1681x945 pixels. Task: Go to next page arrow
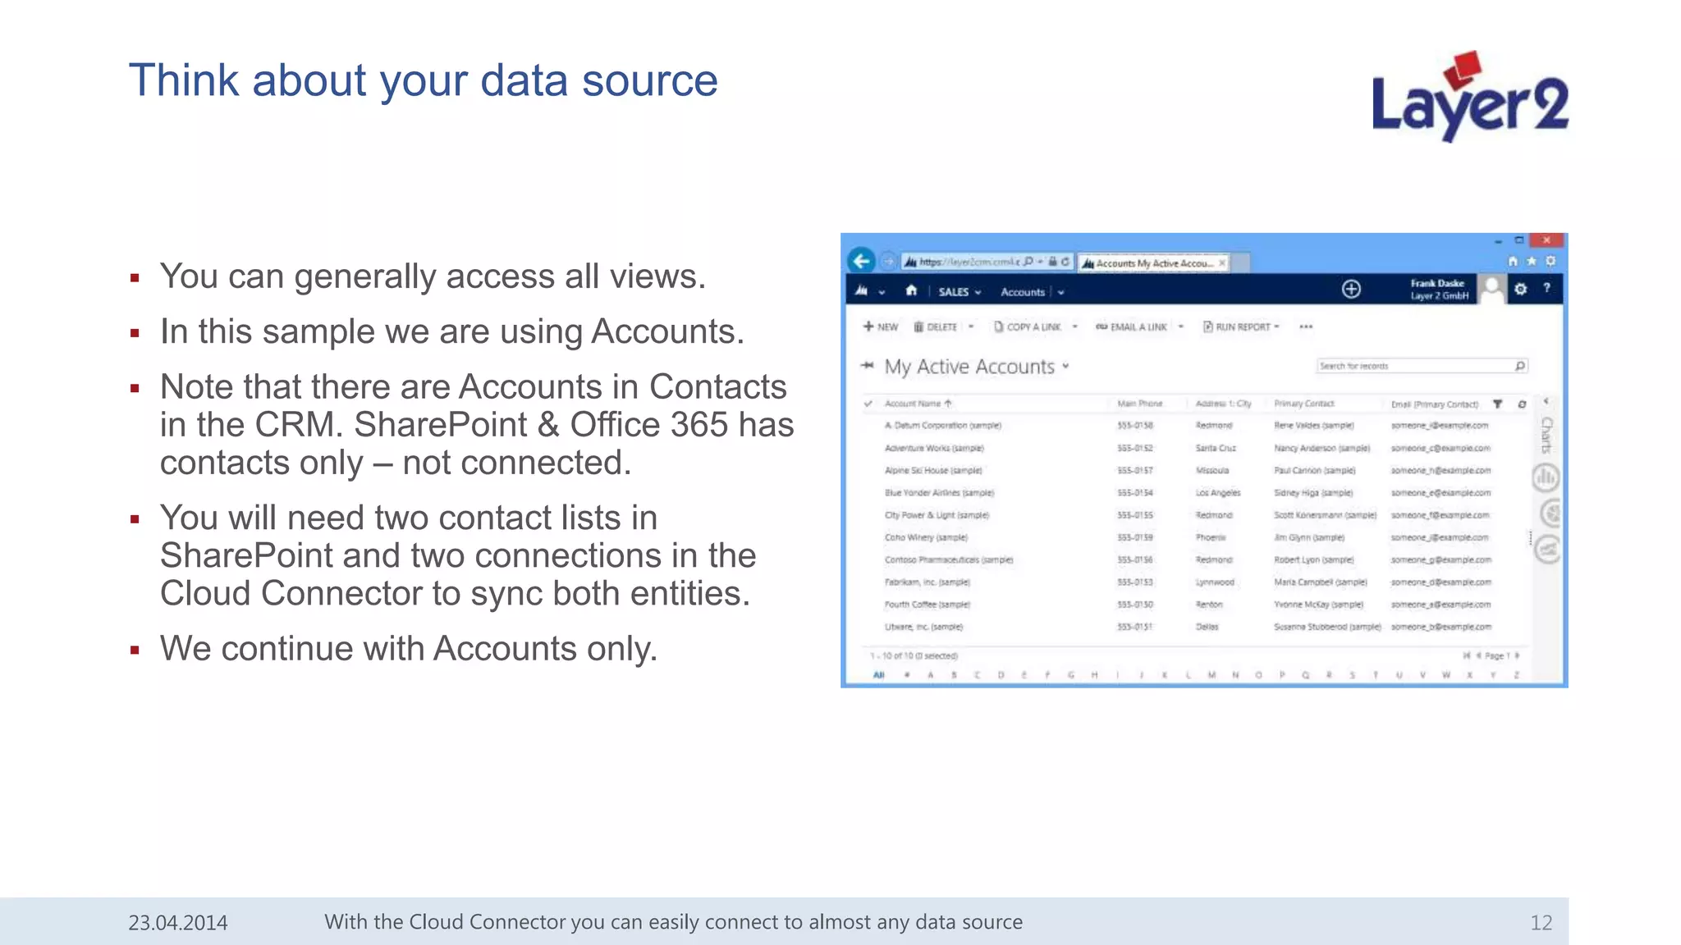pos(1517,655)
